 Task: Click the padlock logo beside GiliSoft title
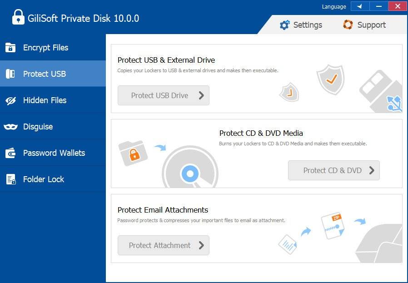pos(18,17)
